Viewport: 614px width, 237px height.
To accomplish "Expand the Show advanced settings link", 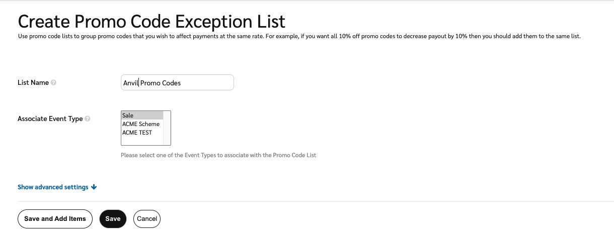I will click(53, 187).
